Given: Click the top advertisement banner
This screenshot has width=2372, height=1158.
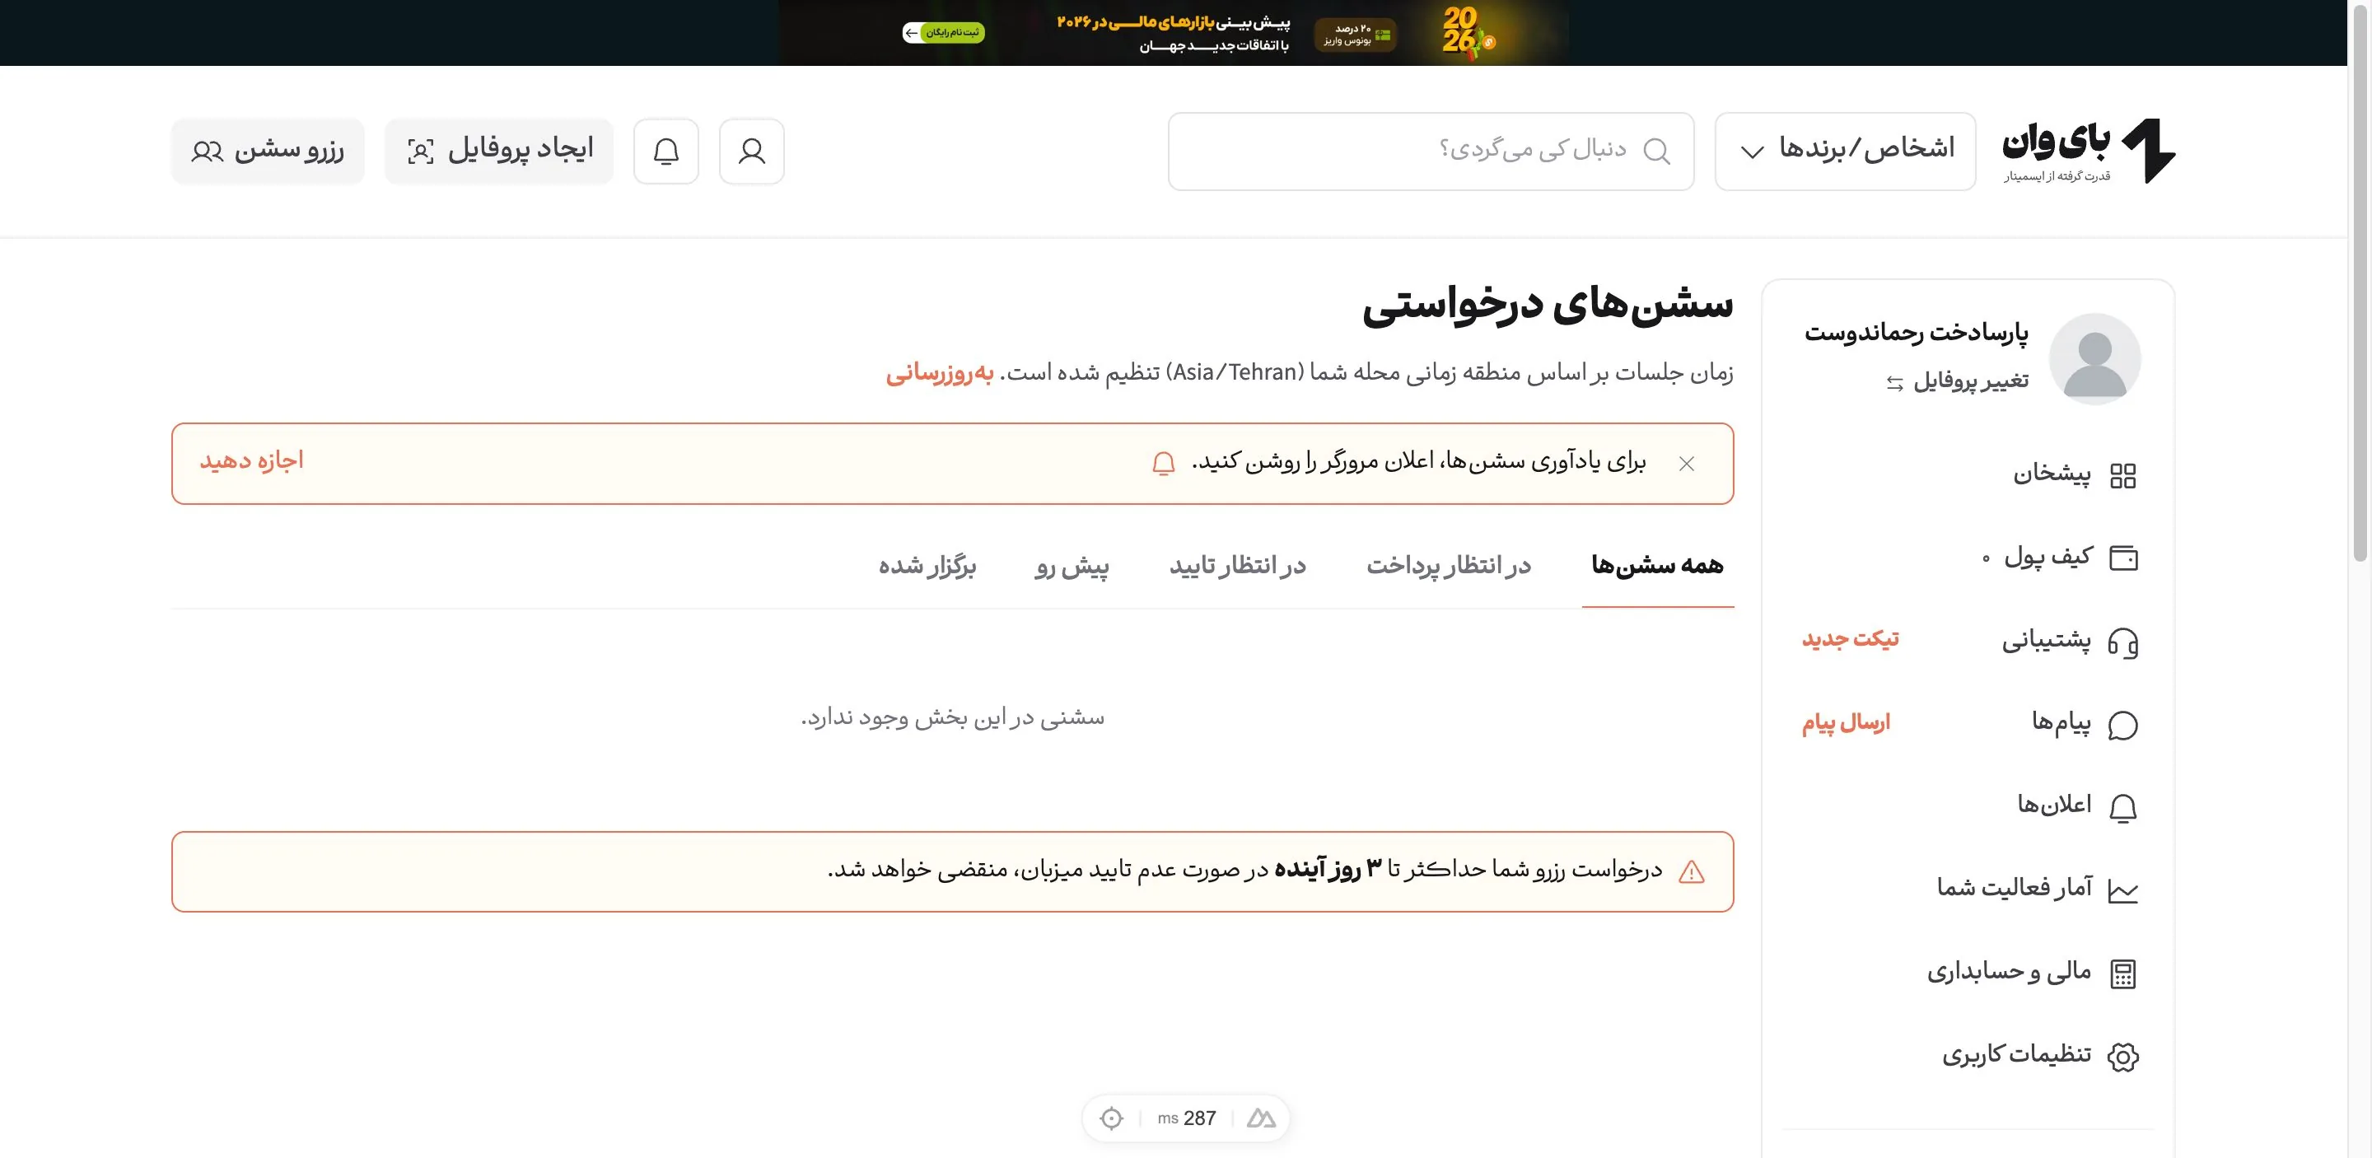Looking at the screenshot, I should click(1174, 33).
